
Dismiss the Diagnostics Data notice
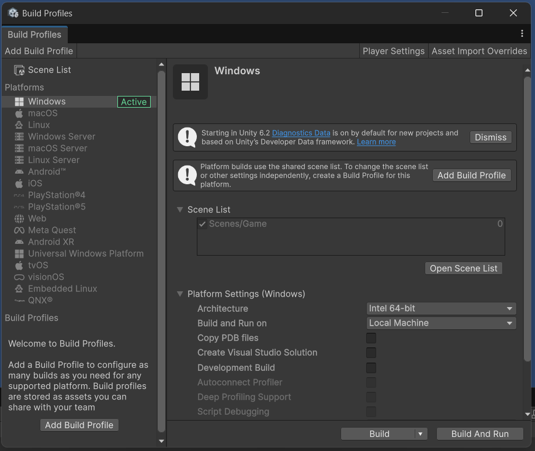tap(490, 137)
